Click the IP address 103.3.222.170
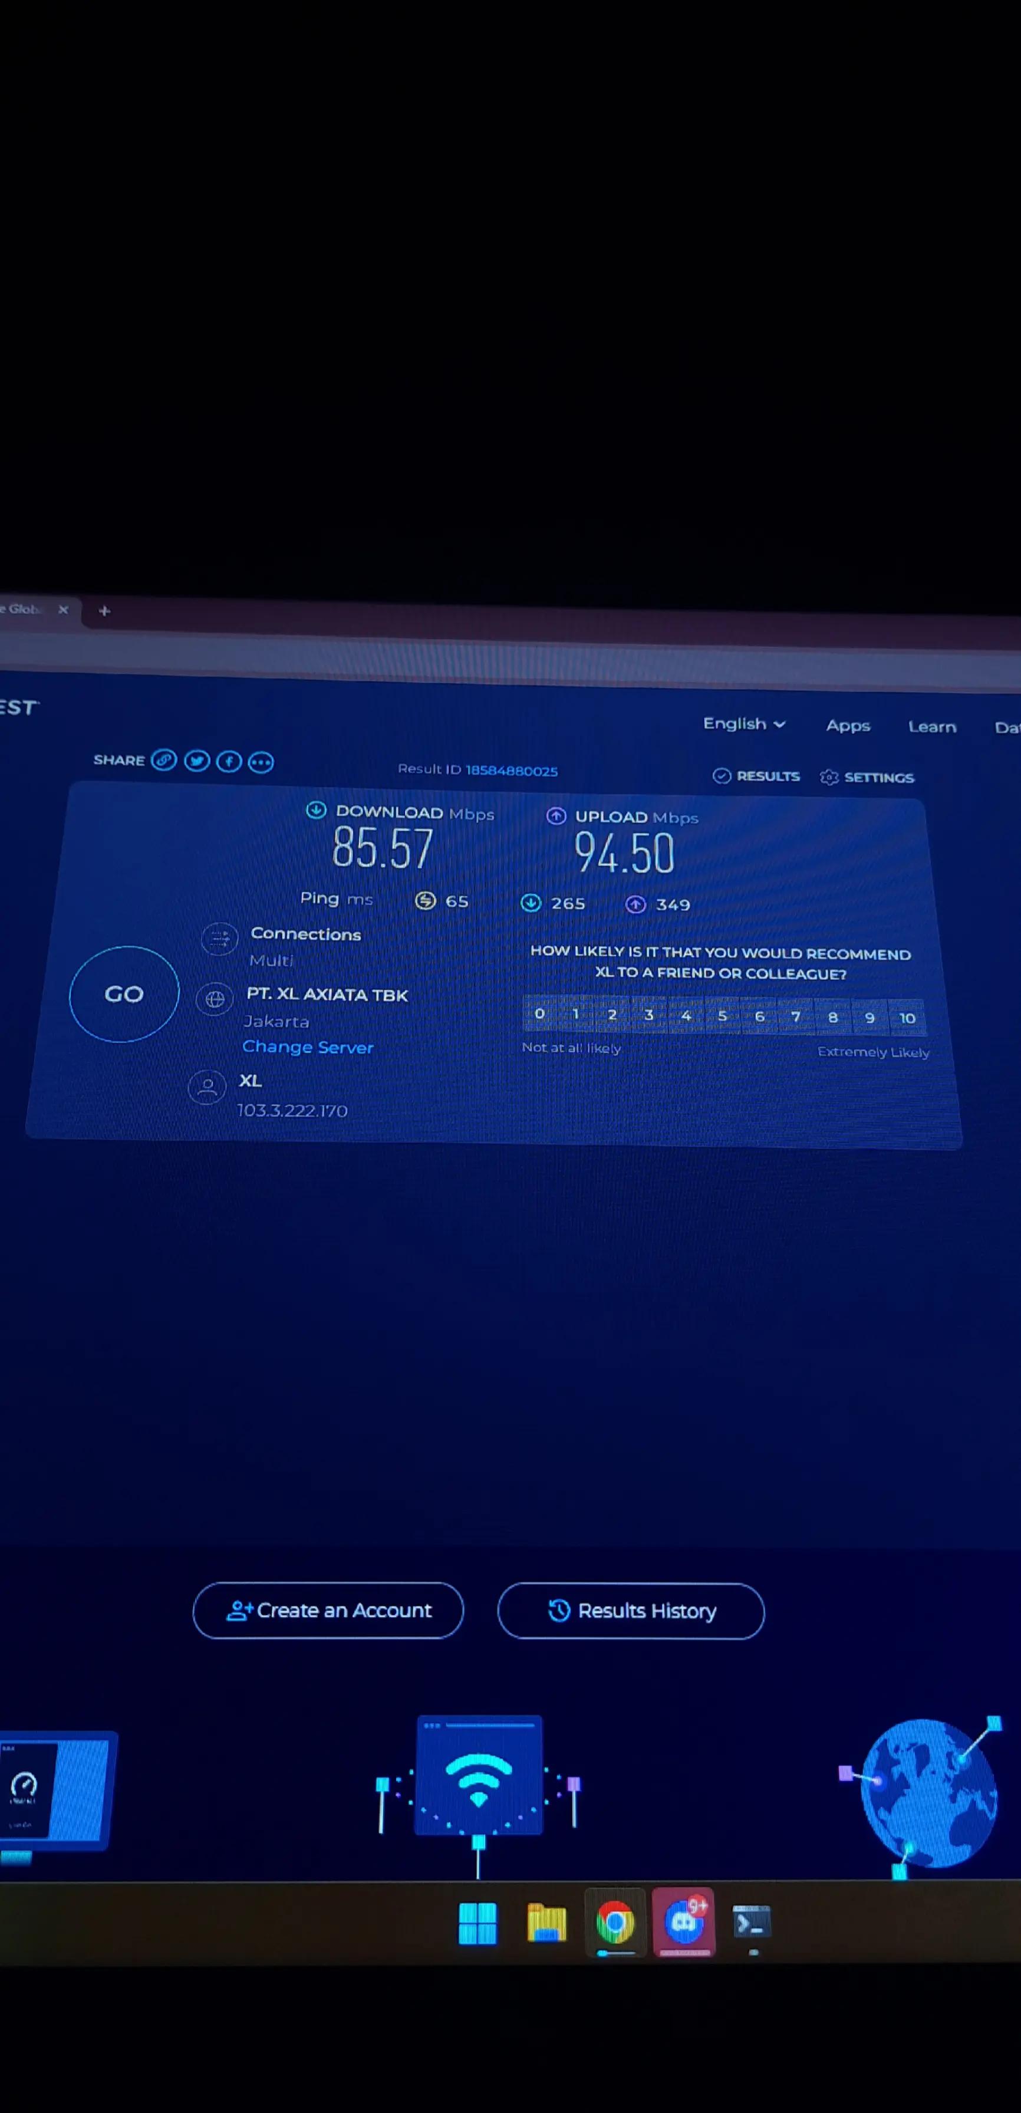Image resolution: width=1021 pixels, height=2113 pixels. [x=292, y=1111]
